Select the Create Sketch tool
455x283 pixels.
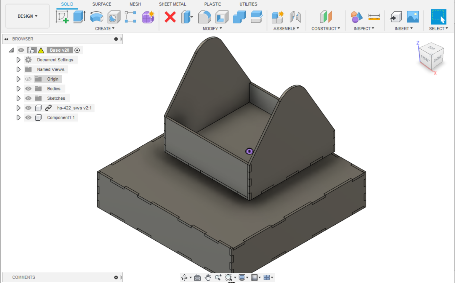[62, 17]
